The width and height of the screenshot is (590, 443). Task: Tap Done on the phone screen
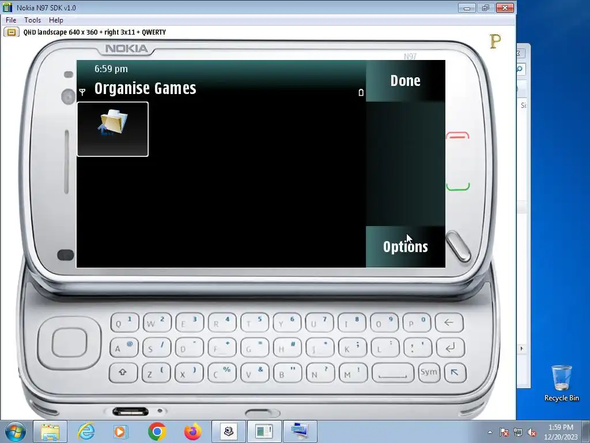pos(405,81)
